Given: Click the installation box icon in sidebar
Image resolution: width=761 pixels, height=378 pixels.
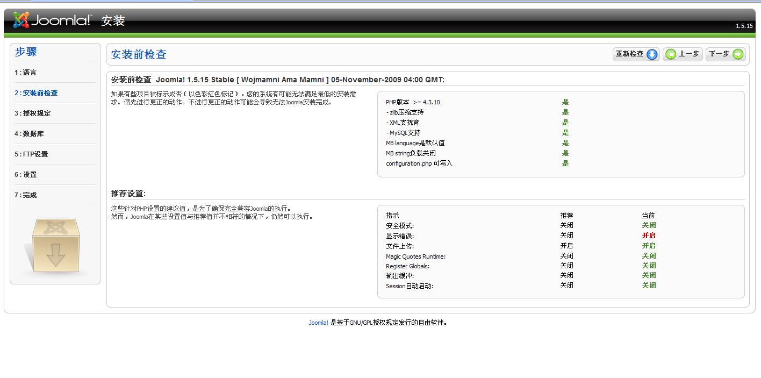Looking at the screenshot, I should coord(55,245).
